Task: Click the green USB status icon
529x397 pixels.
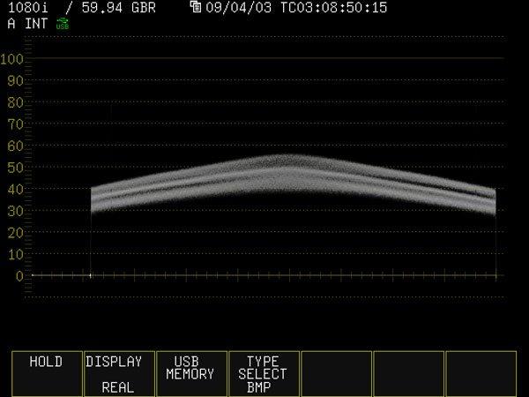Action: tap(63, 24)
